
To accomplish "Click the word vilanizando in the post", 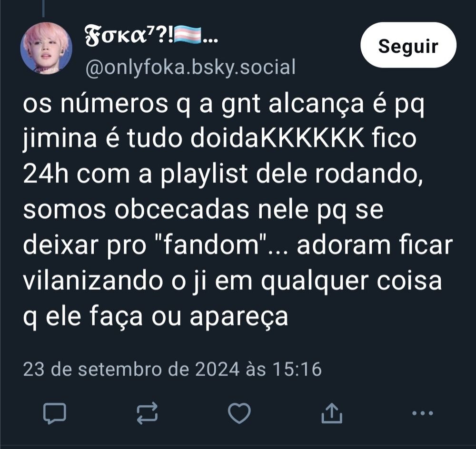I will 93,281.
